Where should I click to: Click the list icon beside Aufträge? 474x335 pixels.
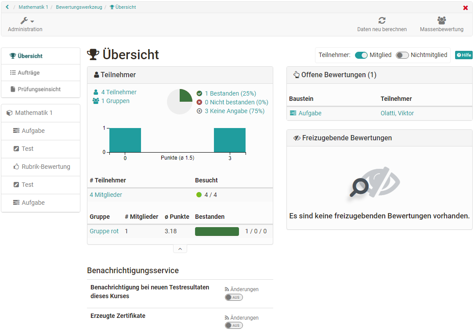tap(13, 72)
